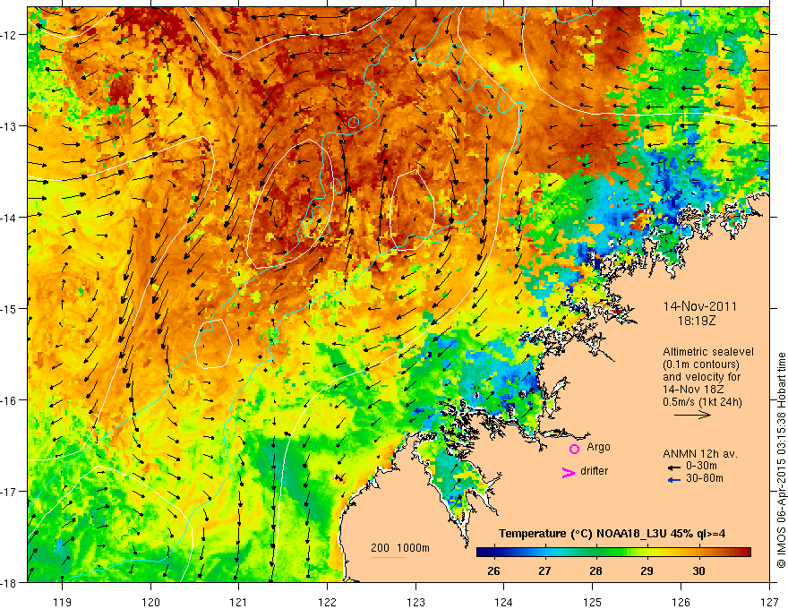Click the 'Altimetric sealevel' legend text
This screenshot has height=609, width=788.
tap(708, 352)
